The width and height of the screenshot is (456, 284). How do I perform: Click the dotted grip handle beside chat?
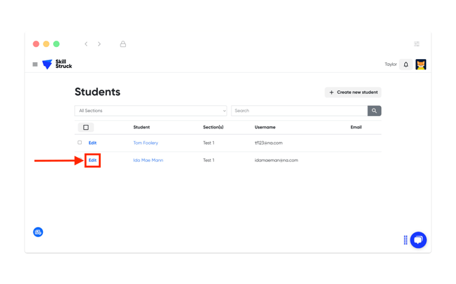point(406,240)
